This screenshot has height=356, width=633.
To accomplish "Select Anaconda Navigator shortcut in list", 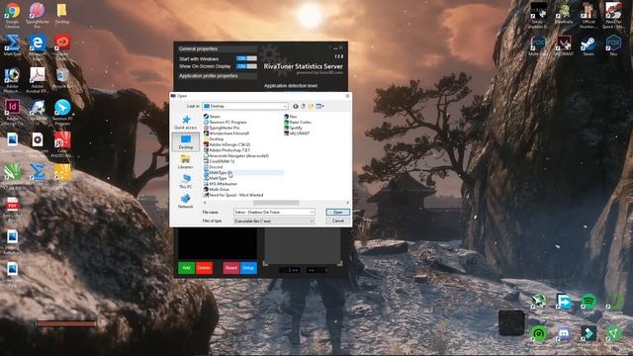I will (236, 156).
